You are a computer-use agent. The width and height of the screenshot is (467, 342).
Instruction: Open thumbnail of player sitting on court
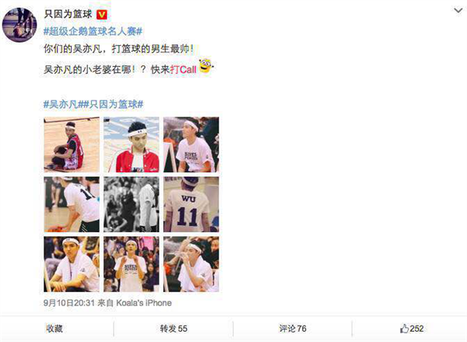[x=72, y=145]
